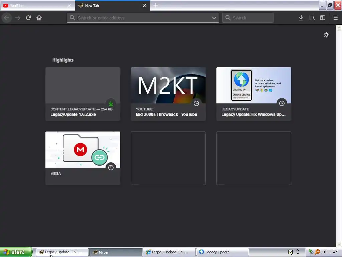Click the help question mark tray icon
Image resolution: width=342 pixels, height=257 pixels.
pos(290,252)
